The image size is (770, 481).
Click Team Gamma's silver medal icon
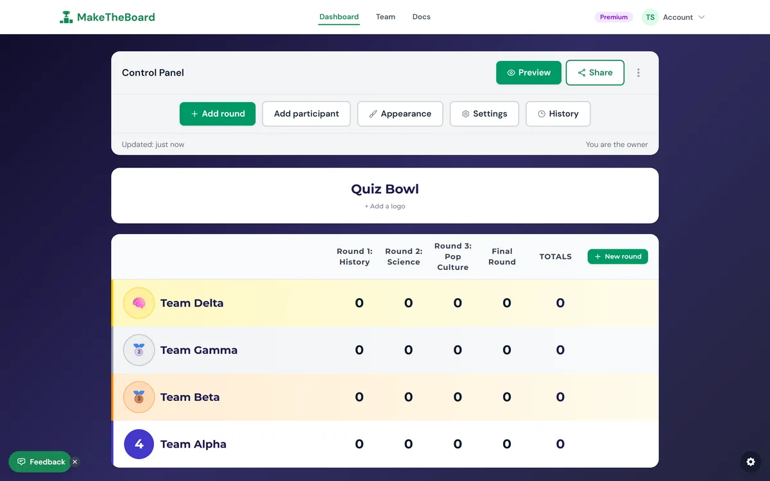click(x=139, y=350)
